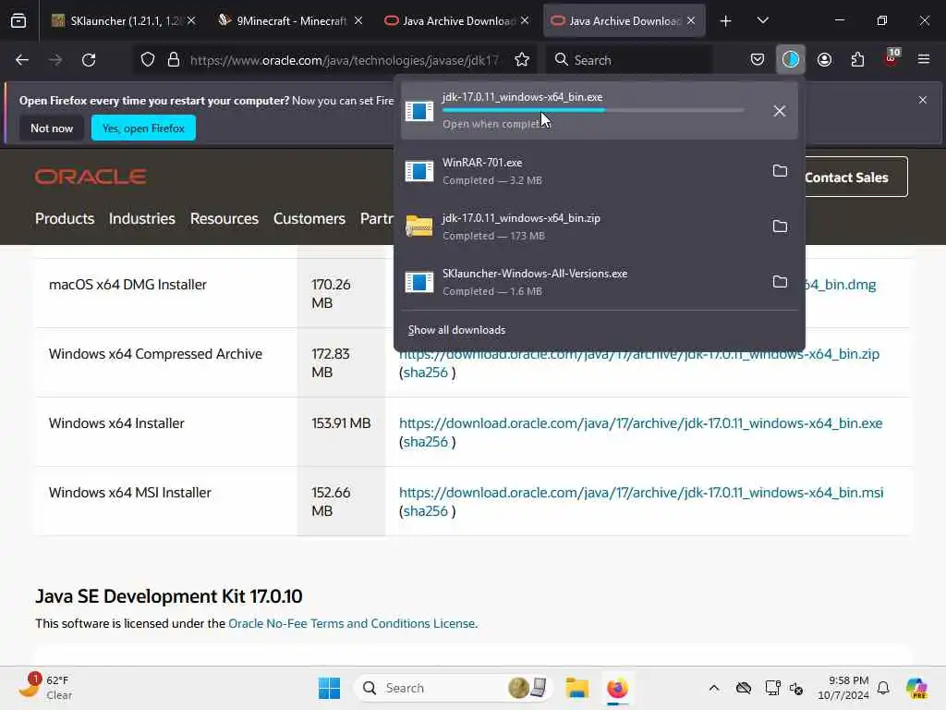Open the Resources menu

click(x=224, y=218)
